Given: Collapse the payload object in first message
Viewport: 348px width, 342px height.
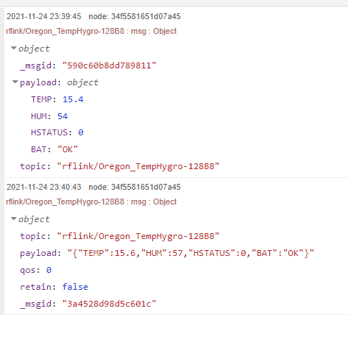Looking at the screenshot, I should tap(15, 82).
